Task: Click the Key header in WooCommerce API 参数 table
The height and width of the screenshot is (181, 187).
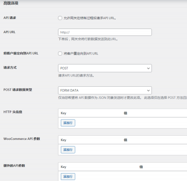Action: coord(64,140)
